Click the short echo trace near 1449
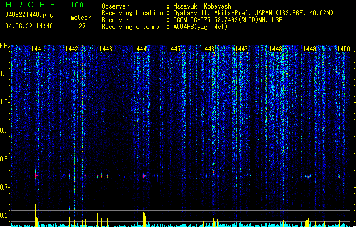The width and height of the screenshot is (357, 227). 308,176
